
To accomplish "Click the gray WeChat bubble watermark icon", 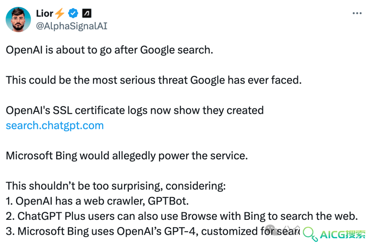I will point(272,230).
